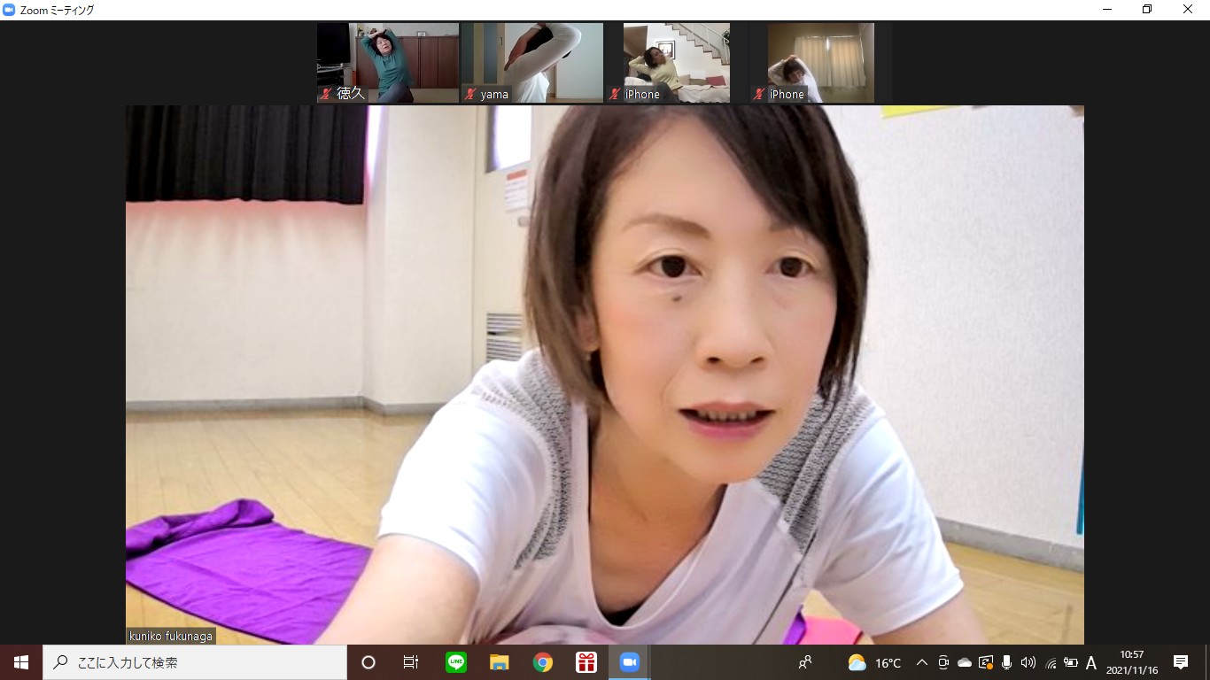Open the LINE app from the taskbar
The height and width of the screenshot is (680, 1210).
(x=456, y=662)
